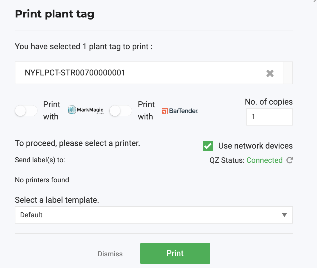Click the green Print button

click(x=175, y=253)
